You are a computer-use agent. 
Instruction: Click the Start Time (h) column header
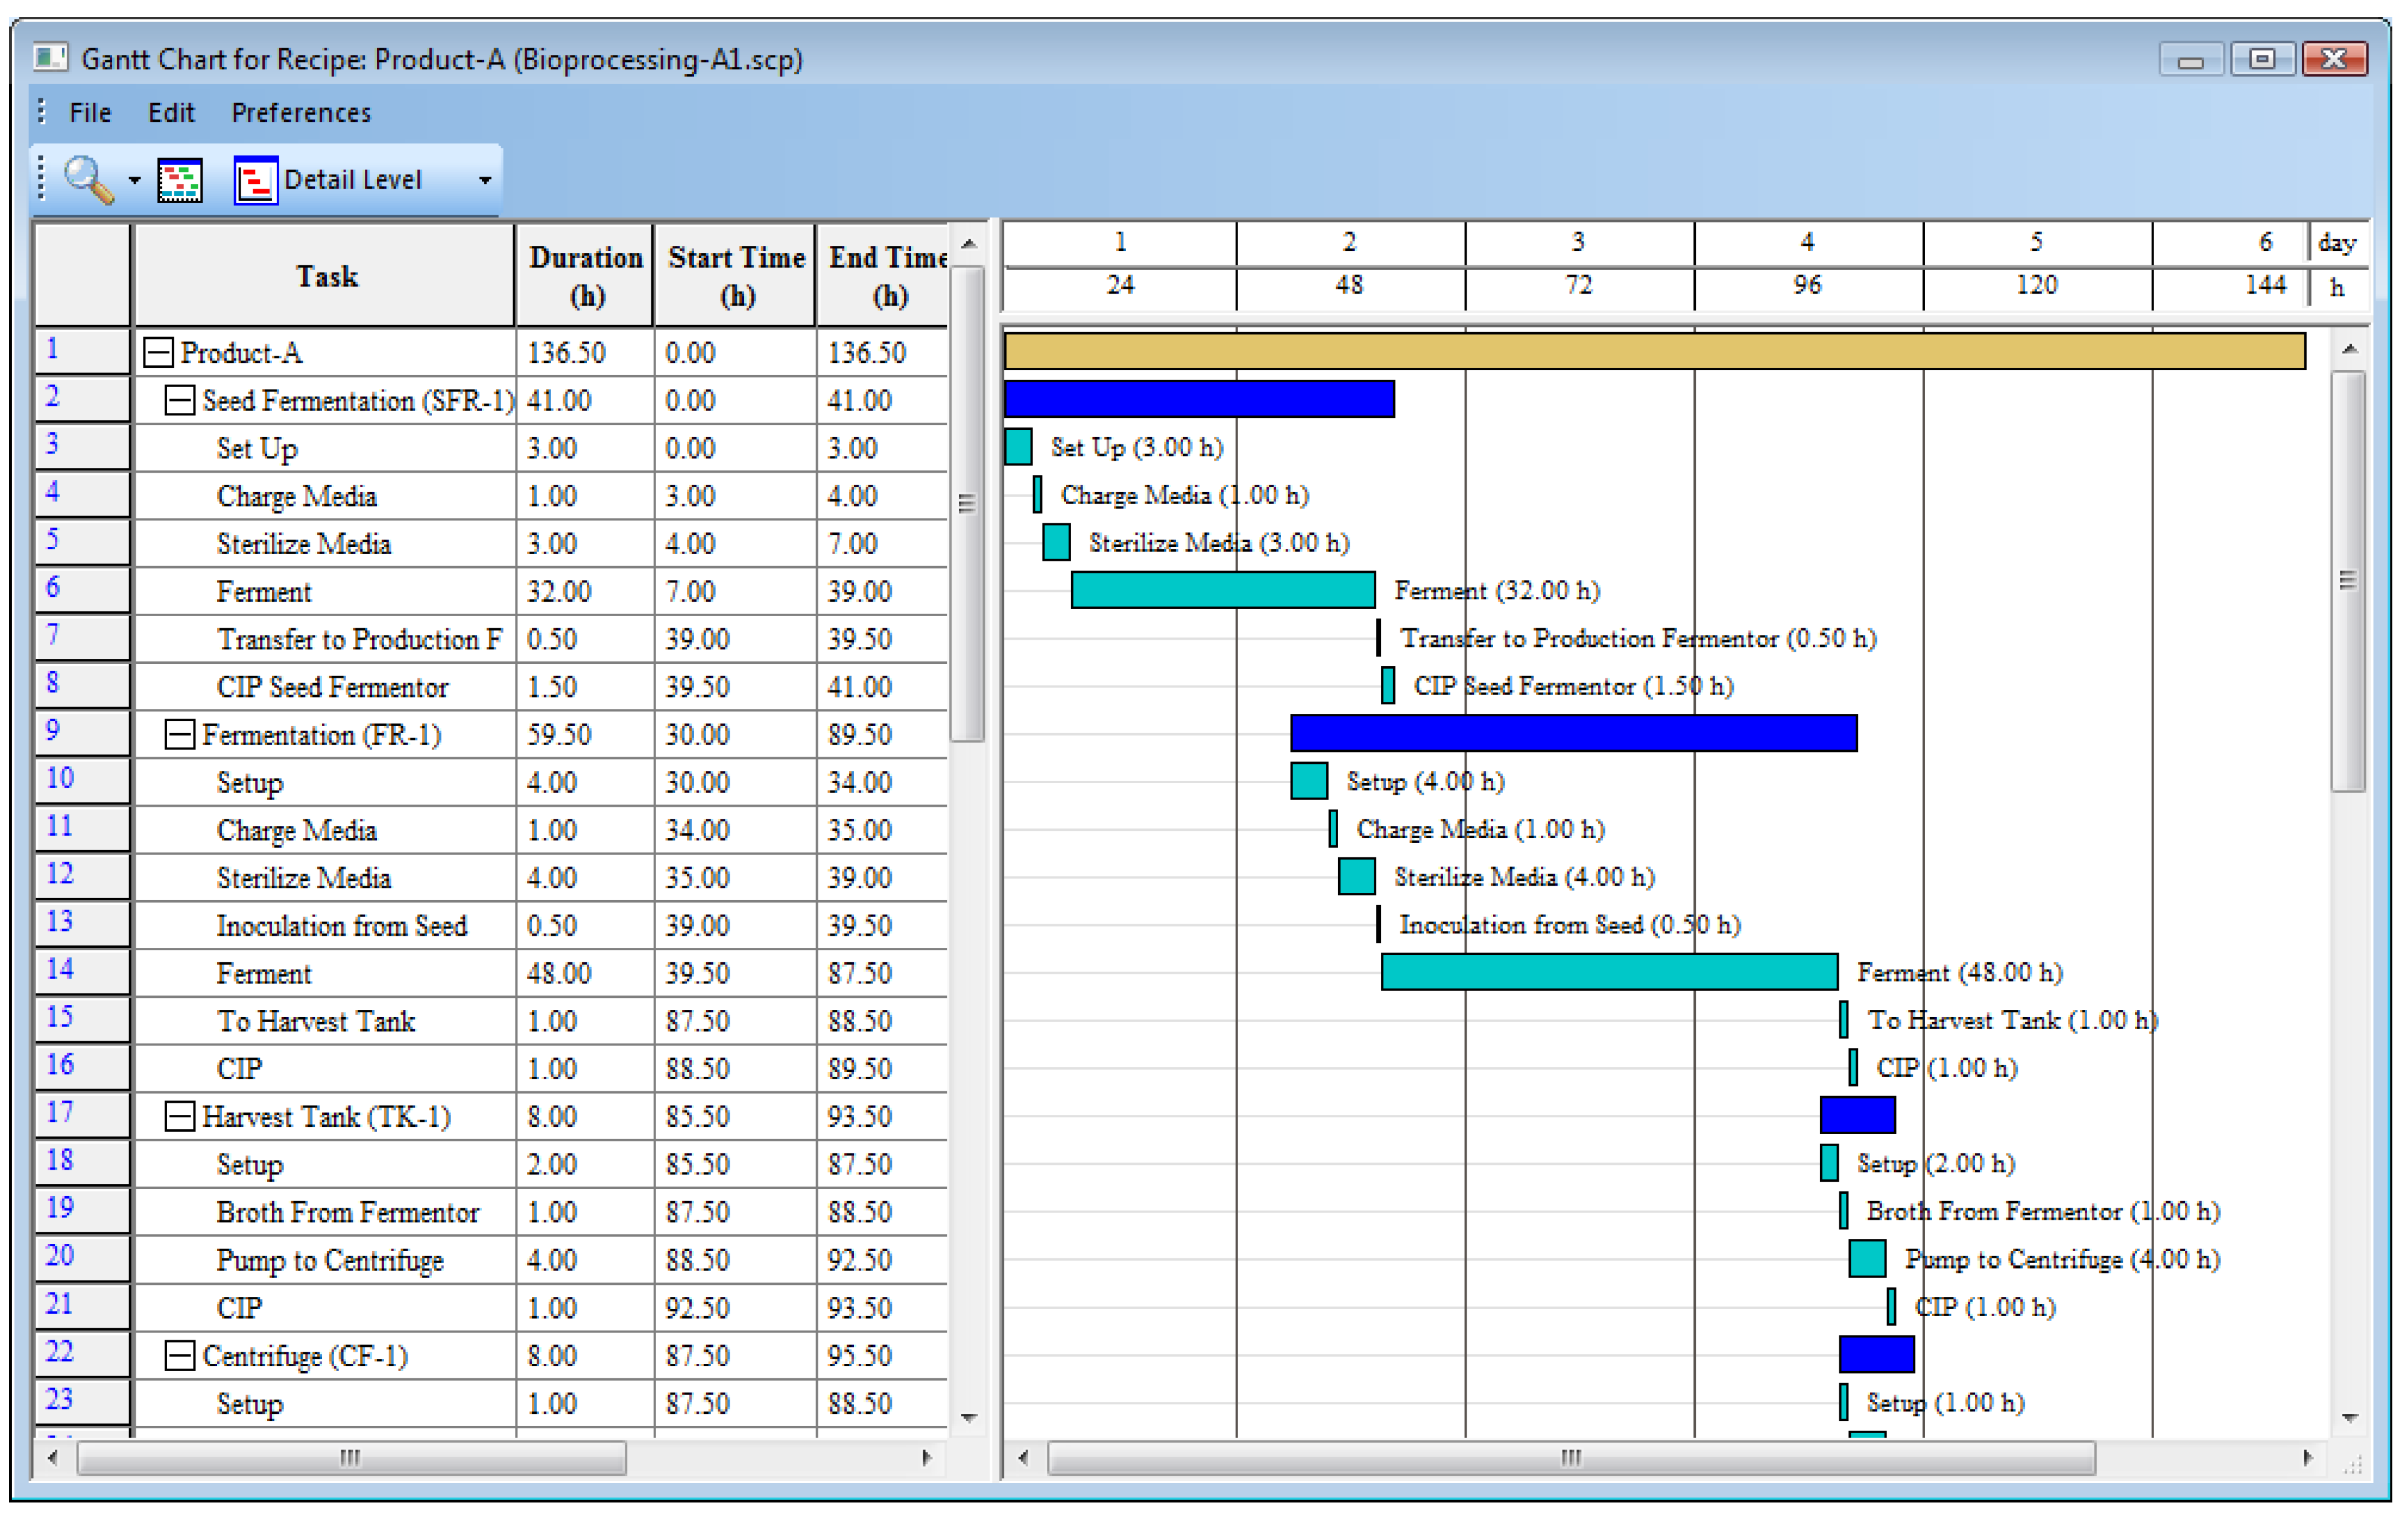736,276
